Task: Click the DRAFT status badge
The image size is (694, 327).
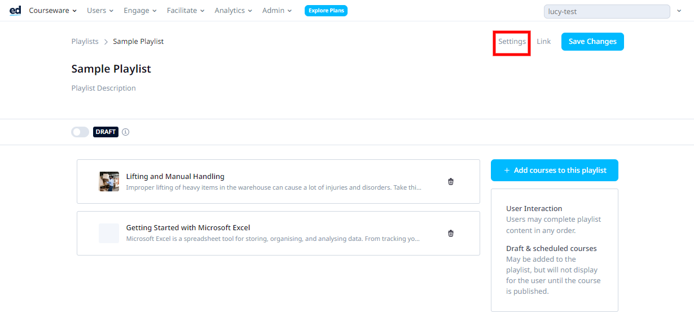Action: 106,132
